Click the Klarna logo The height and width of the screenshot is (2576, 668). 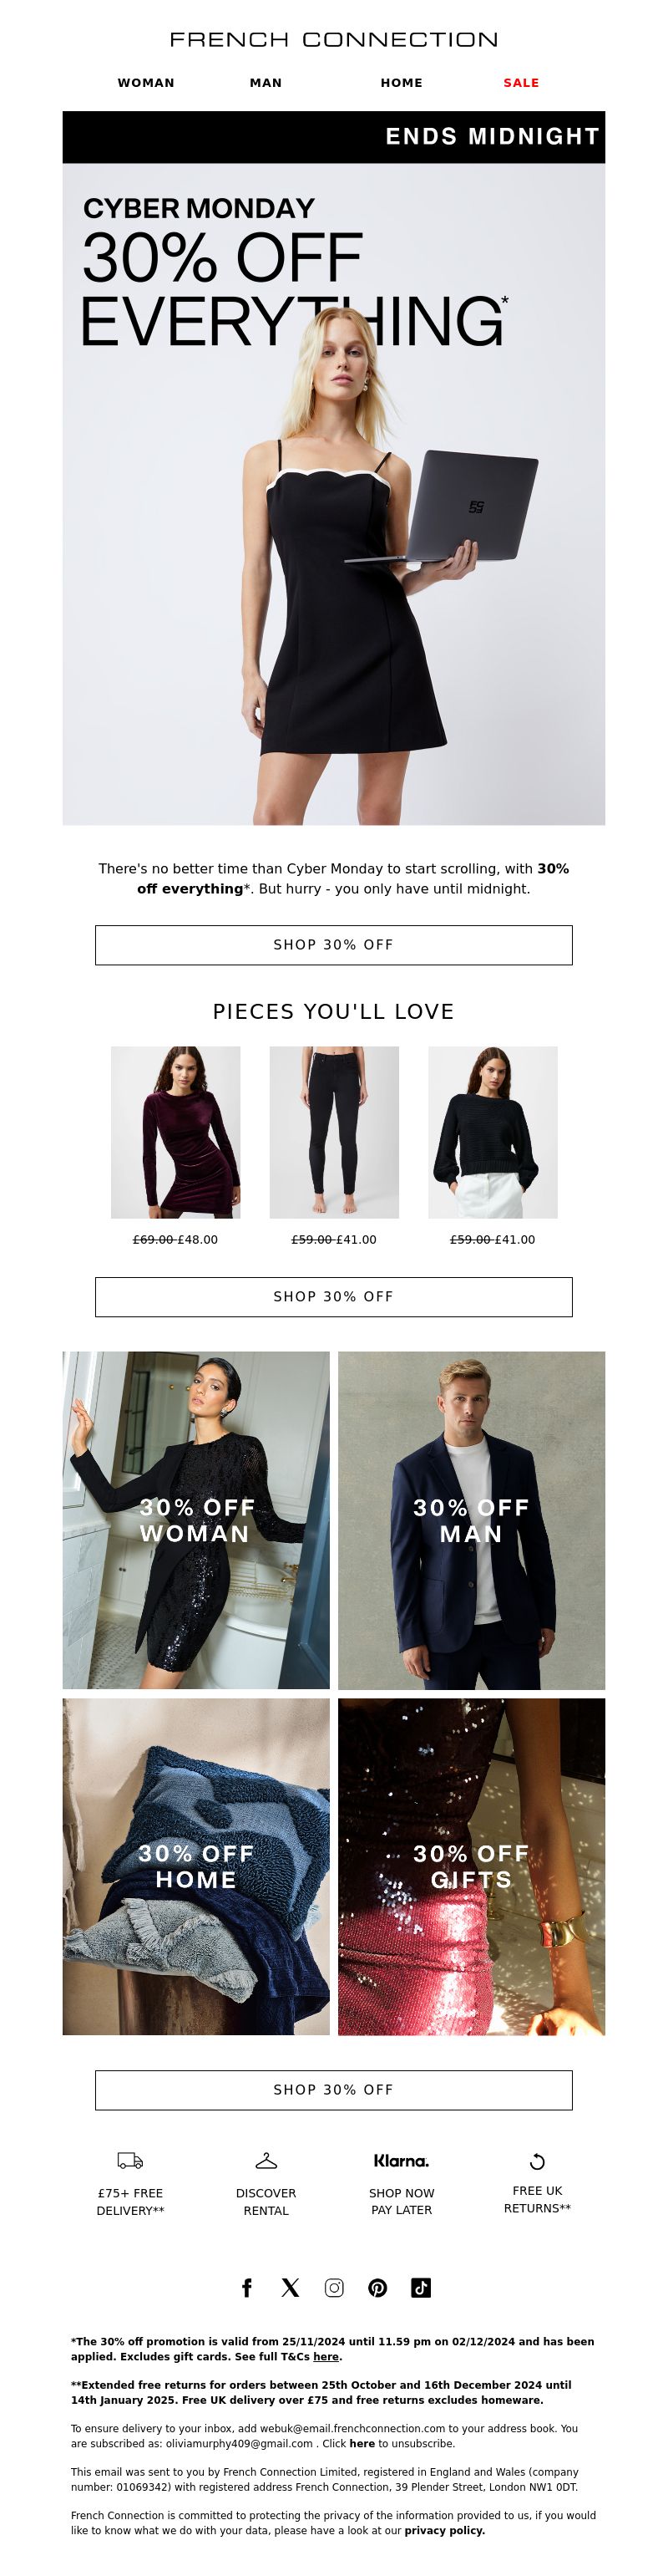click(402, 2160)
